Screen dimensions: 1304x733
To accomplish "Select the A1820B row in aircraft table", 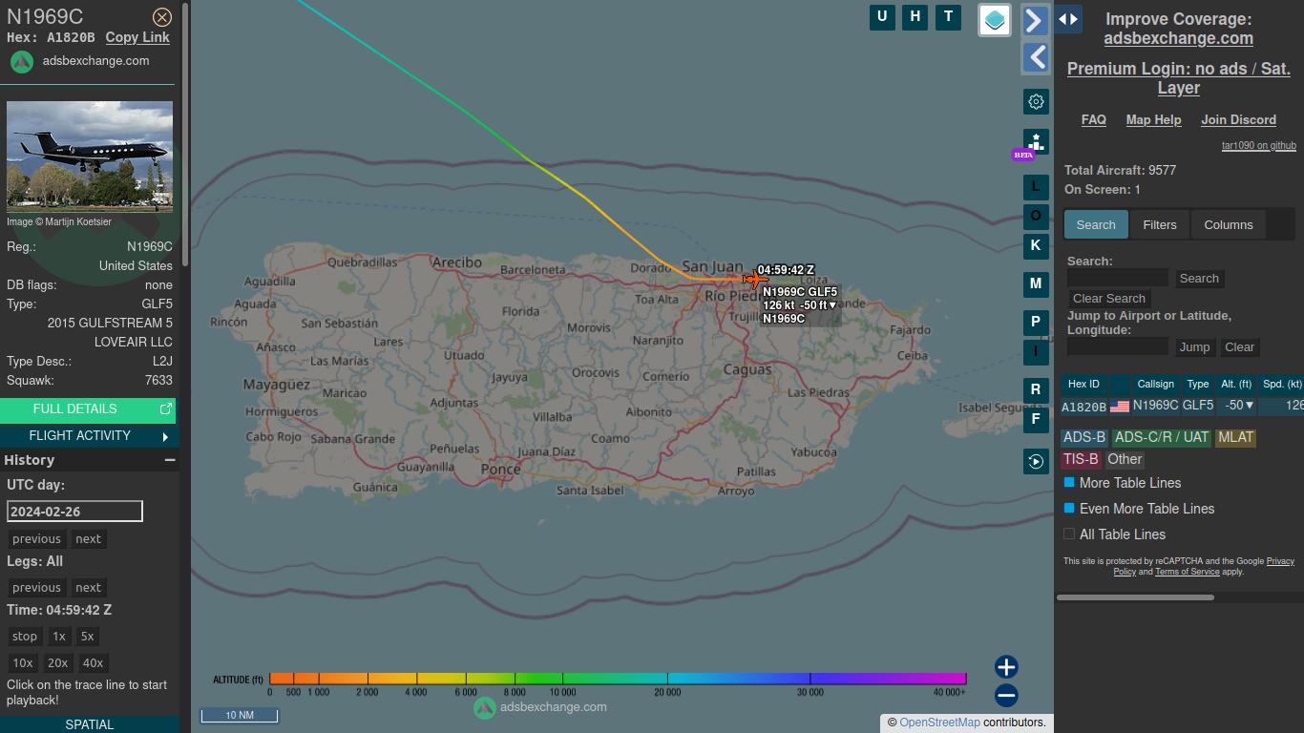I will (1182, 406).
